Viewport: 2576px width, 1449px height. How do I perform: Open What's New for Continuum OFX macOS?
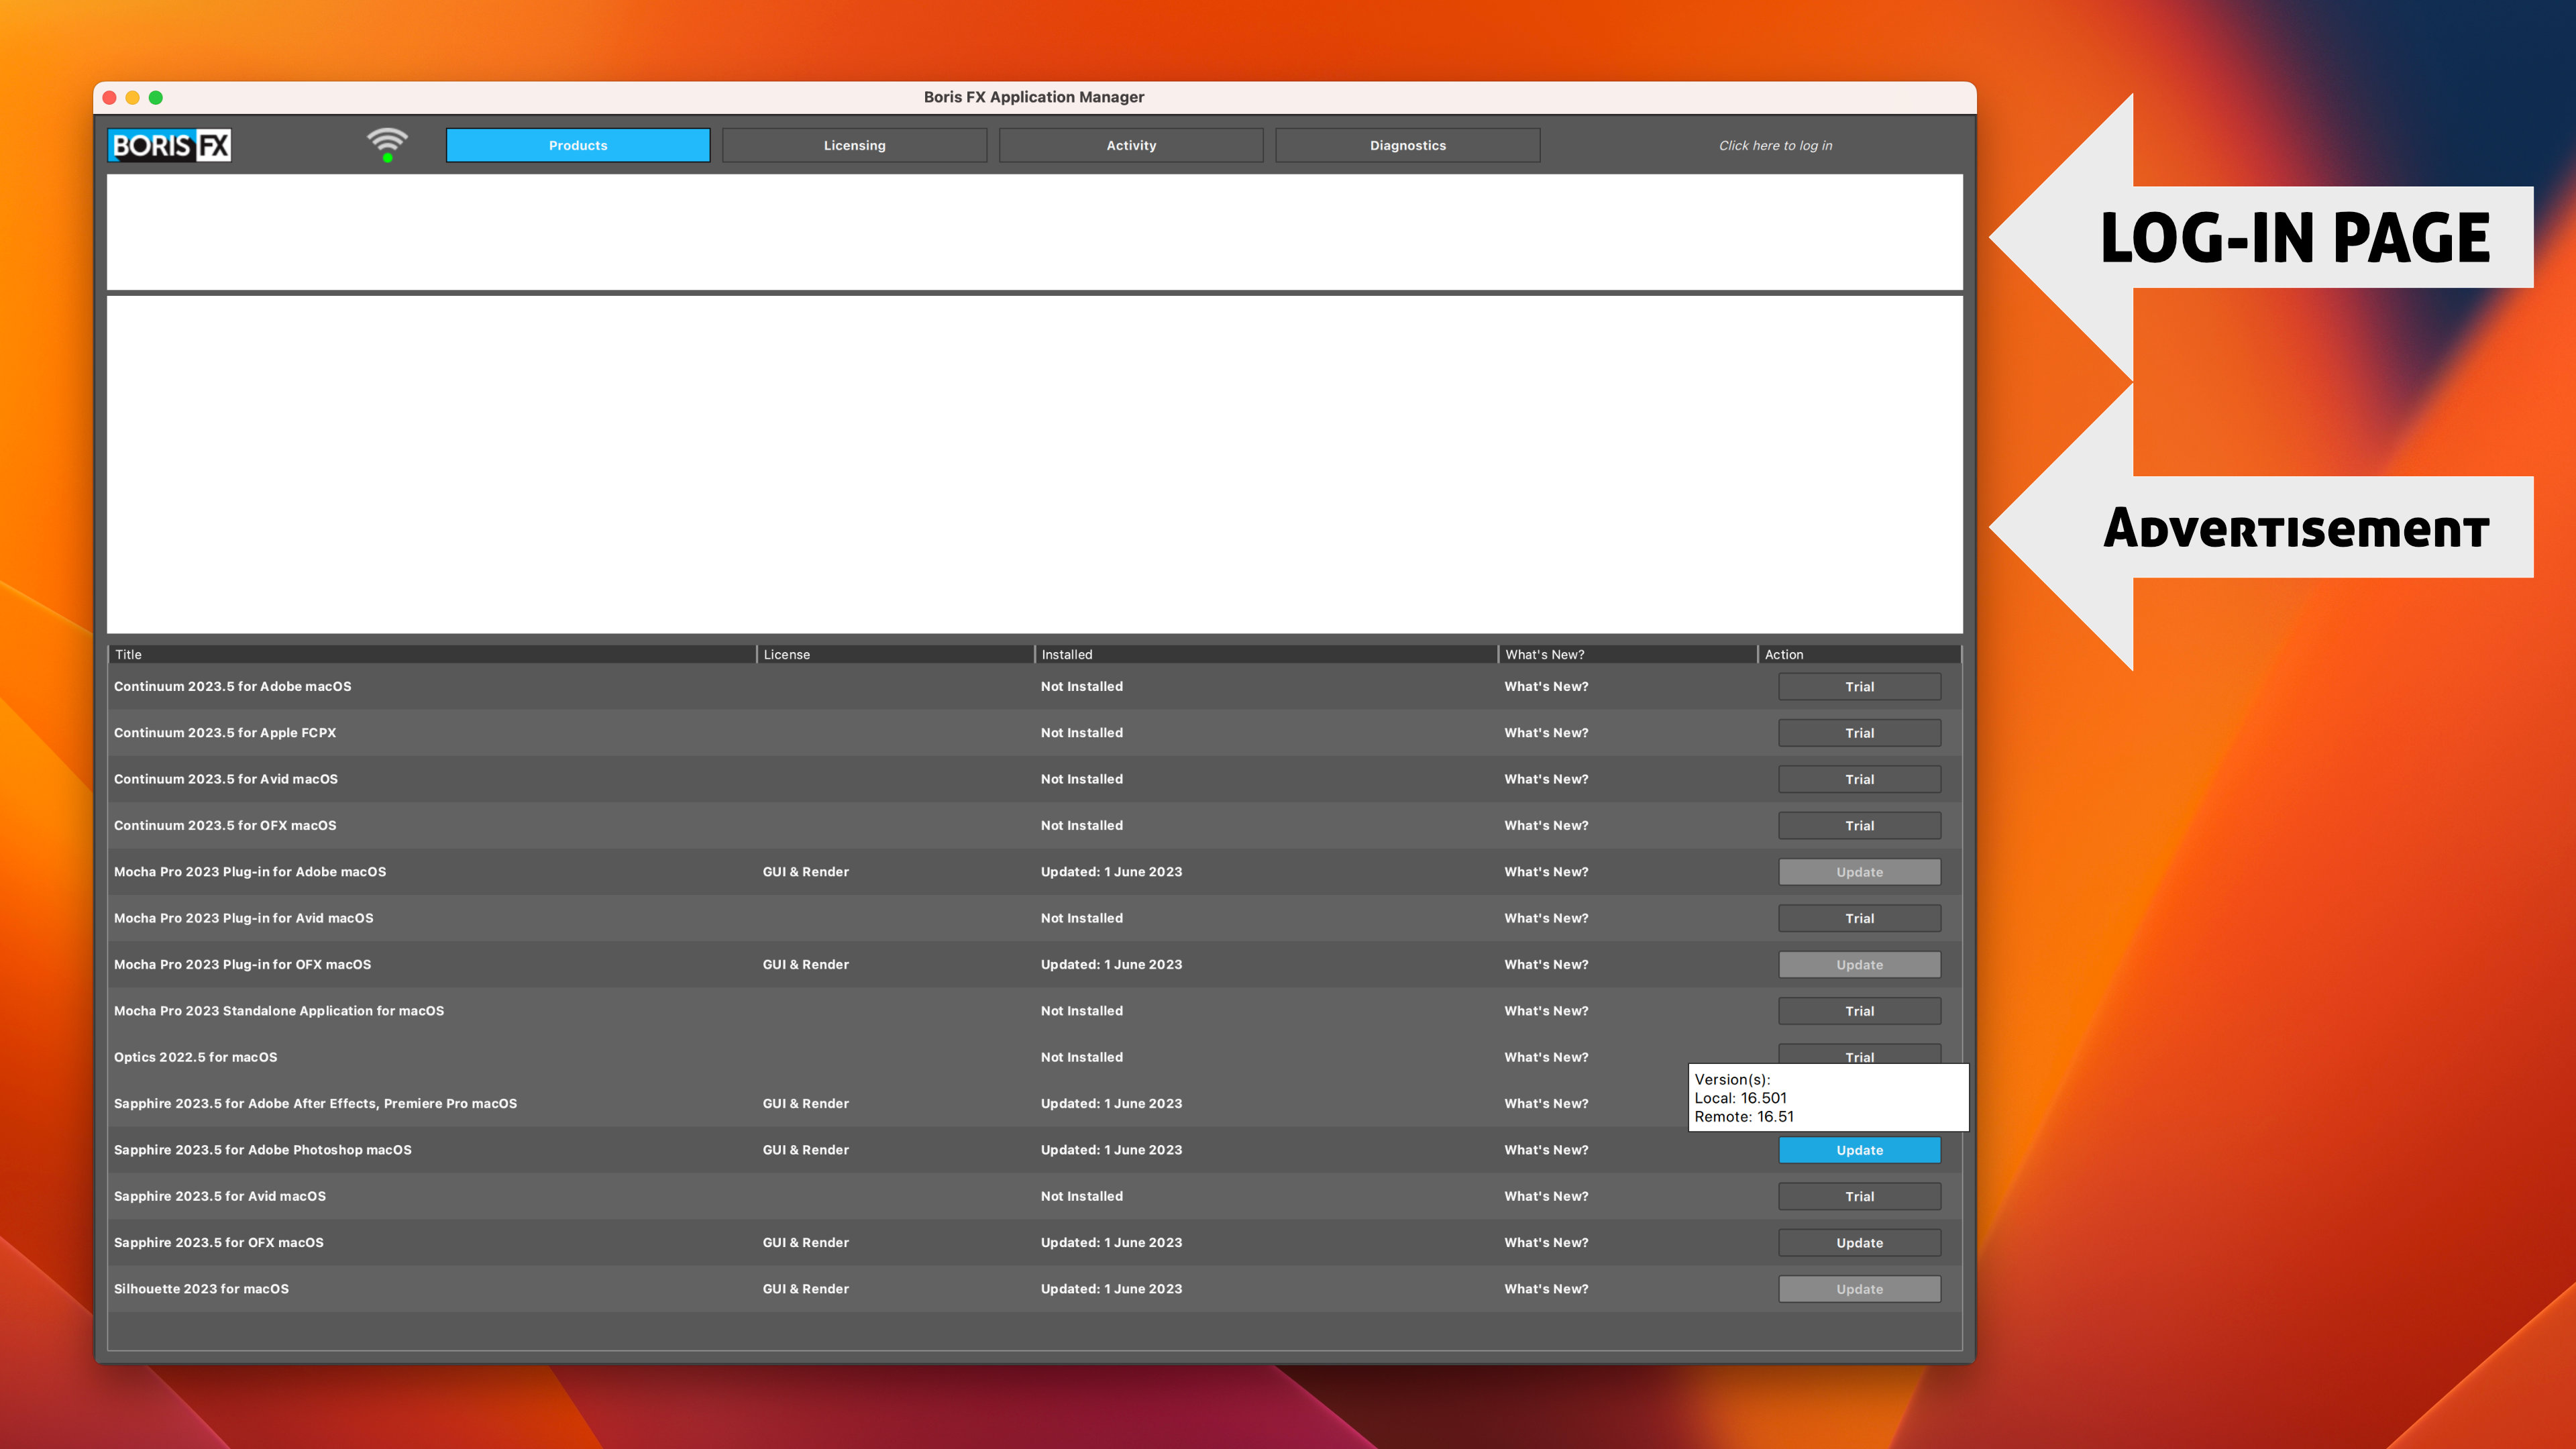point(1546,825)
